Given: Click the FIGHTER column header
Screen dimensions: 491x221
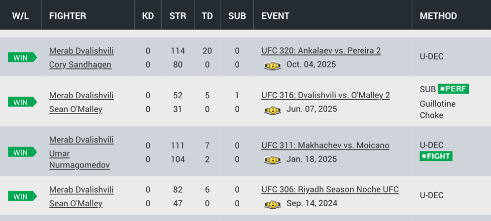Looking at the screenshot, I should 68,16.
